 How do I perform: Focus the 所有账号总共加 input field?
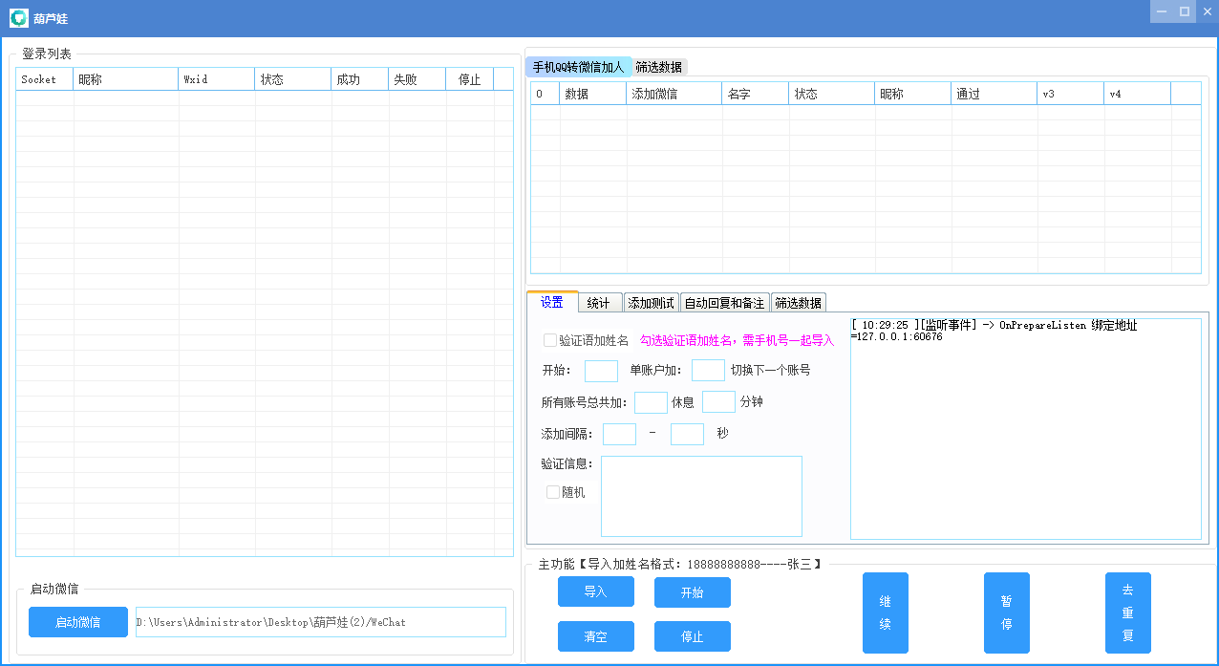[x=651, y=402]
